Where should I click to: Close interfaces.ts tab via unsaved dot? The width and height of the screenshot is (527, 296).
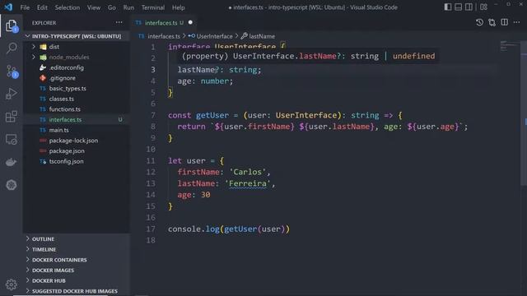pos(190,22)
